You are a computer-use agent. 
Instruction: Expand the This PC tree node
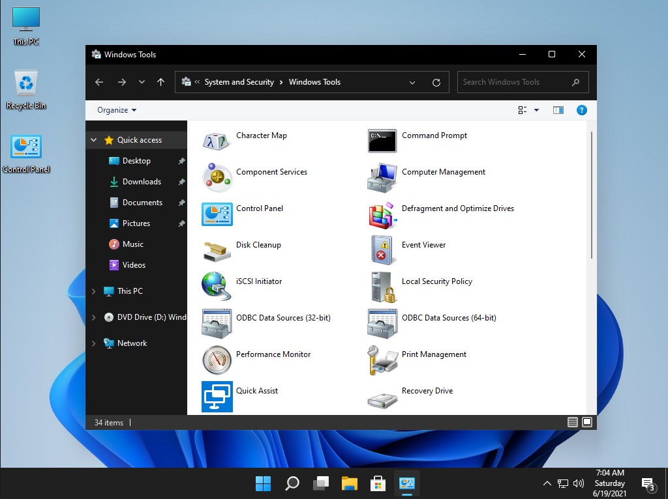point(93,291)
